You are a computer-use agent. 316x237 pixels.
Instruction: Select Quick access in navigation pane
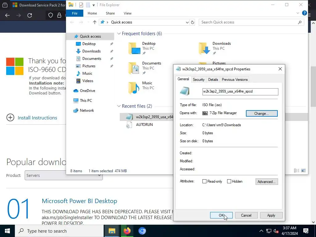90,36
